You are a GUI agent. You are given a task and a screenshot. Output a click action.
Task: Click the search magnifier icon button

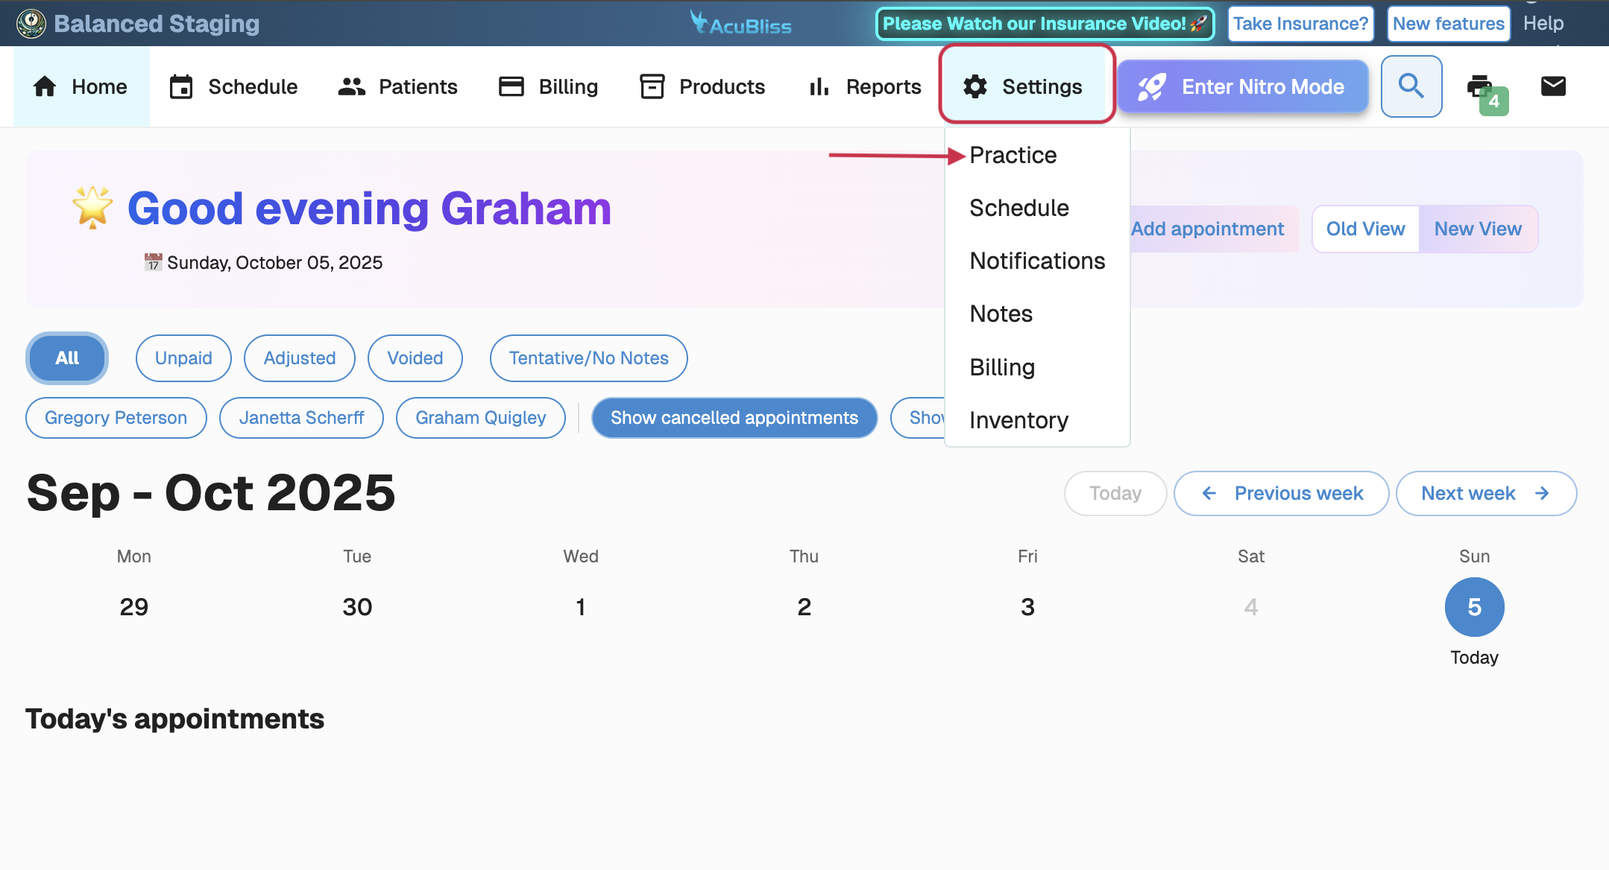(1411, 86)
